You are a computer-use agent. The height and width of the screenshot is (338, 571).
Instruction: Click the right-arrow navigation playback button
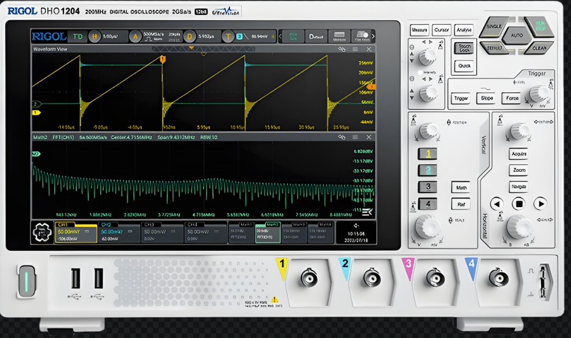click(541, 204)
